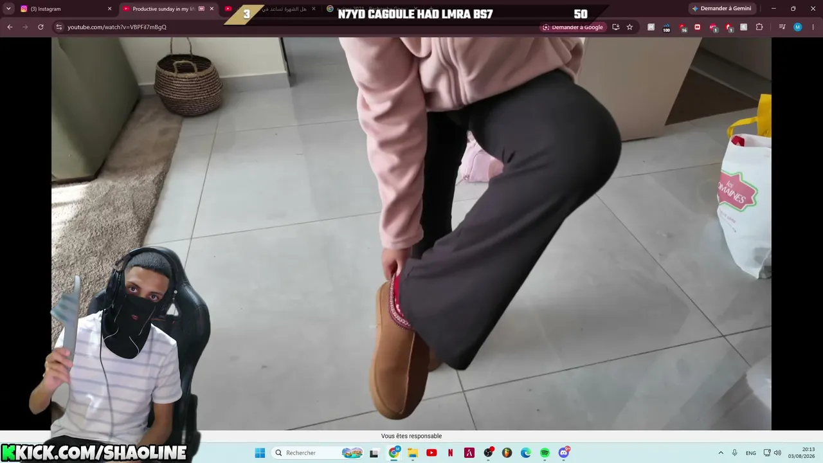Expand the hidden system tray icons

coord(721,453)
